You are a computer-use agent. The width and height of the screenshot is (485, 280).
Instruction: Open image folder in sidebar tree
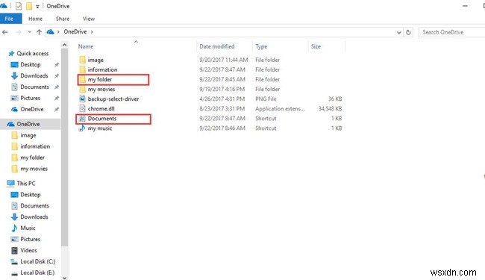(x=28, y=135)
